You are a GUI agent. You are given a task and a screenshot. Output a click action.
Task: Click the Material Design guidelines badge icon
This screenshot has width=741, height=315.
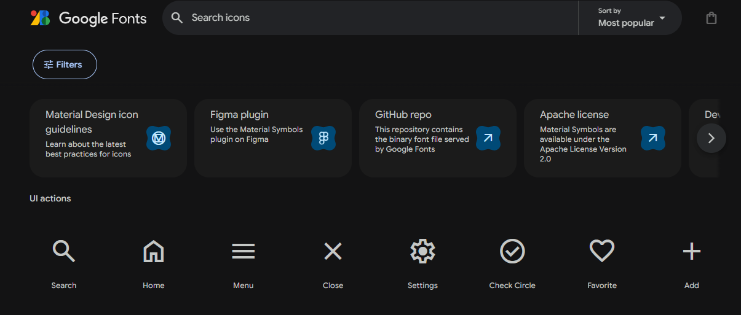[x=159, y=139]
